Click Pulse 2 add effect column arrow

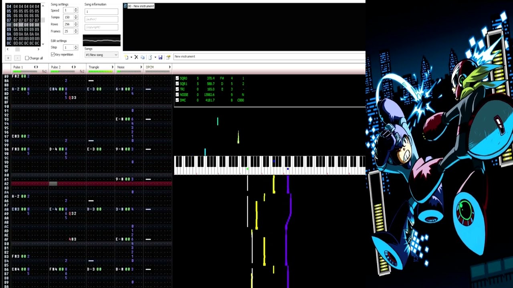[75, 67]
